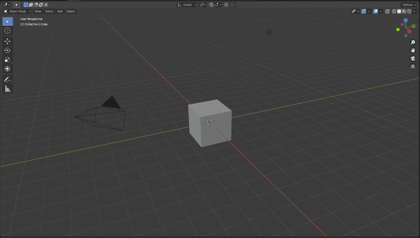
Task: Open the View menu
Action: click(38, 11)
